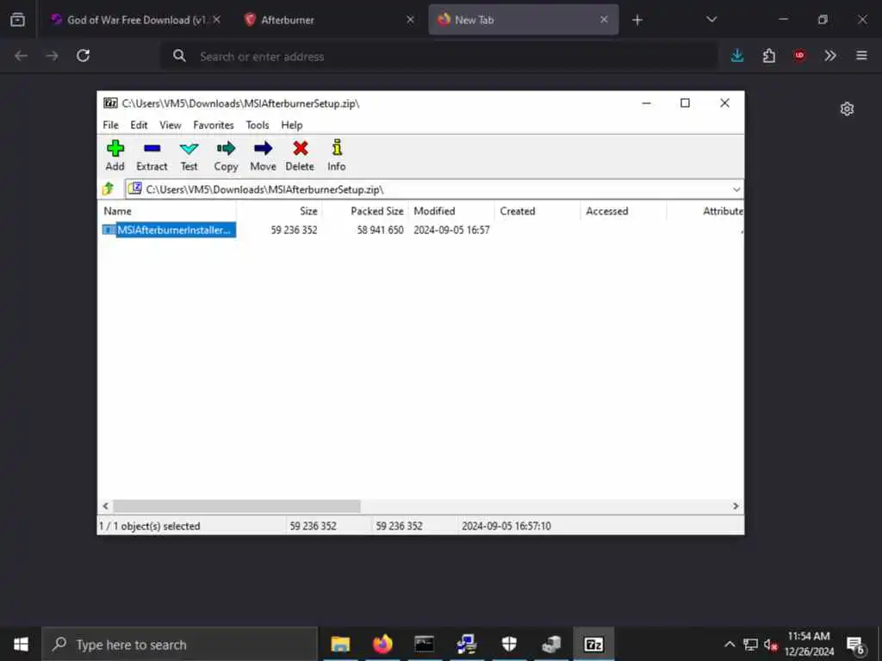Click the packed size 58 941 650 cell
882x661 pixels.
pyautogui.click(x=380, y=230)
